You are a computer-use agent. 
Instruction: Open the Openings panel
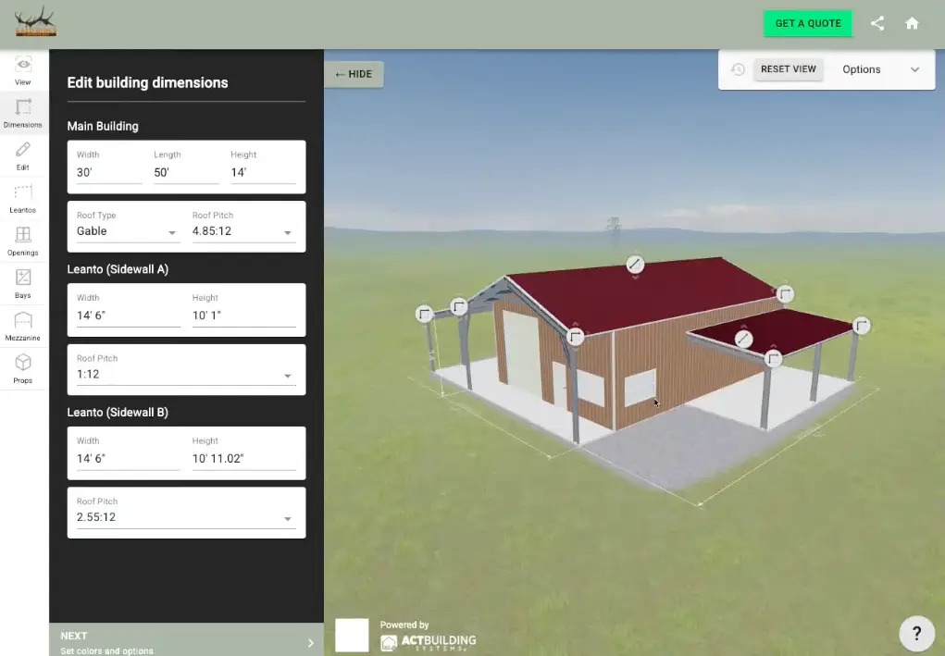pos(21,239)
